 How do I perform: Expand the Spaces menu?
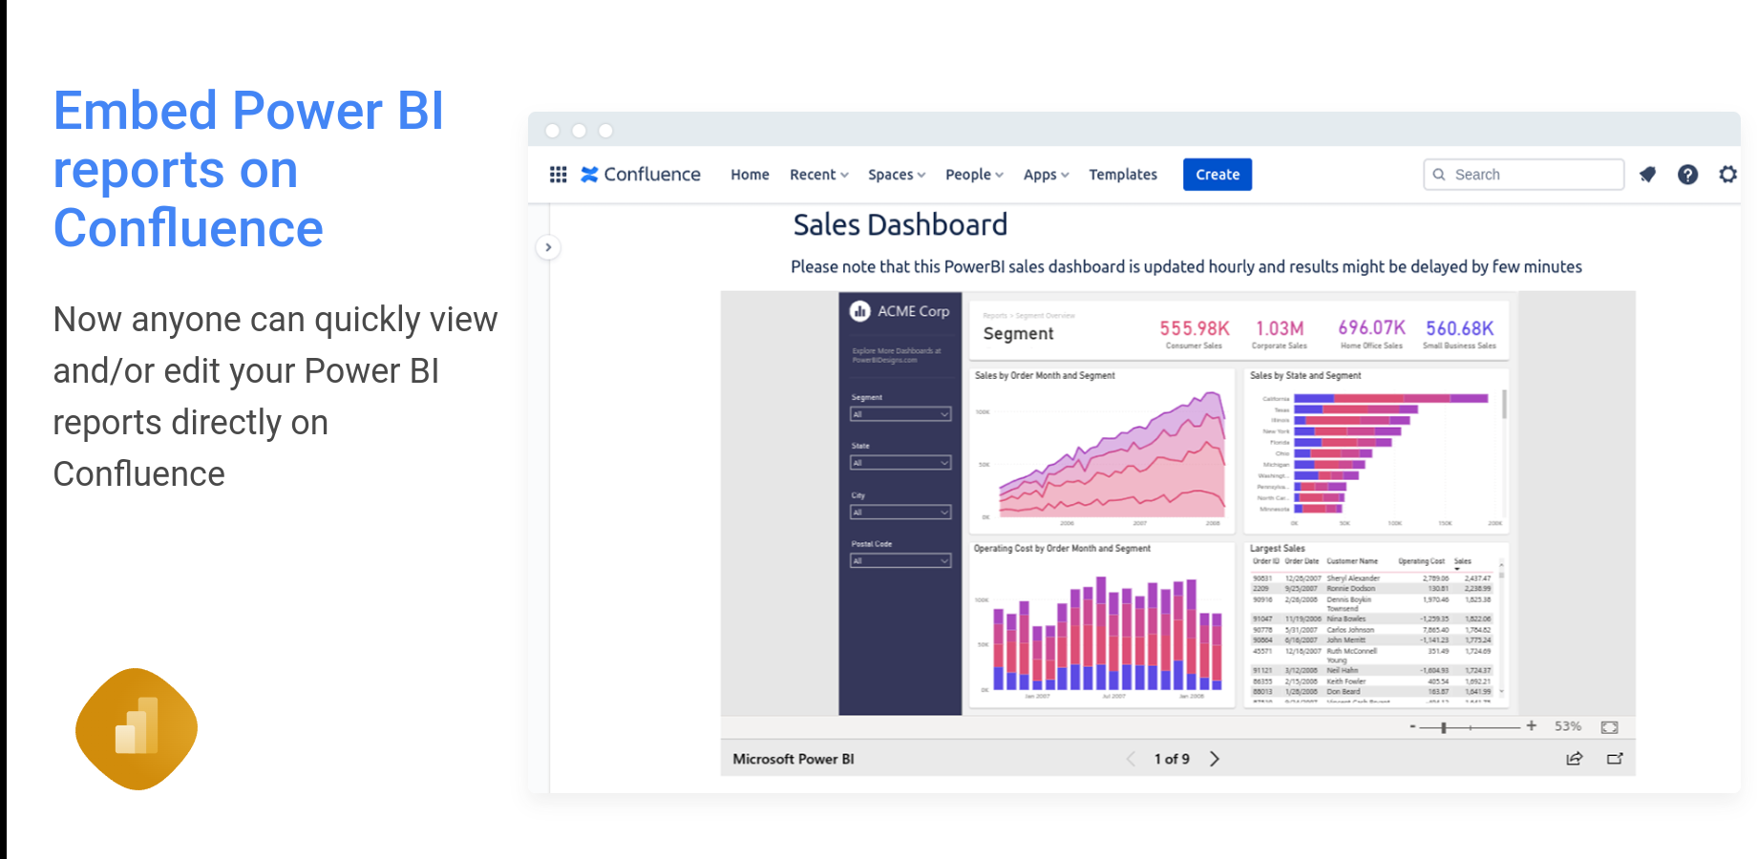pos(897,175)
